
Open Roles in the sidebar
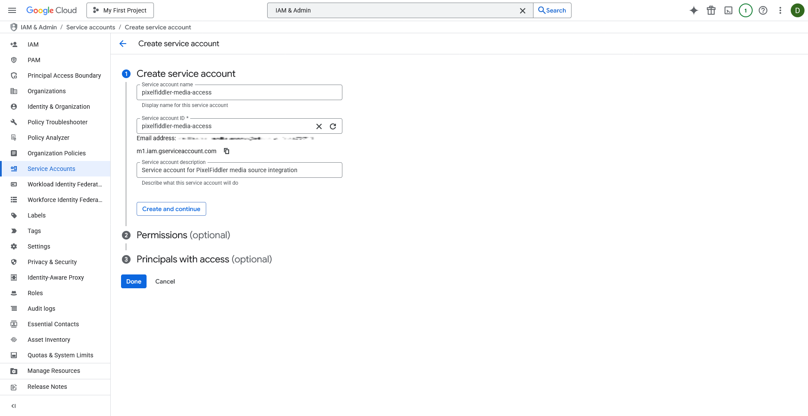point(35,293)
